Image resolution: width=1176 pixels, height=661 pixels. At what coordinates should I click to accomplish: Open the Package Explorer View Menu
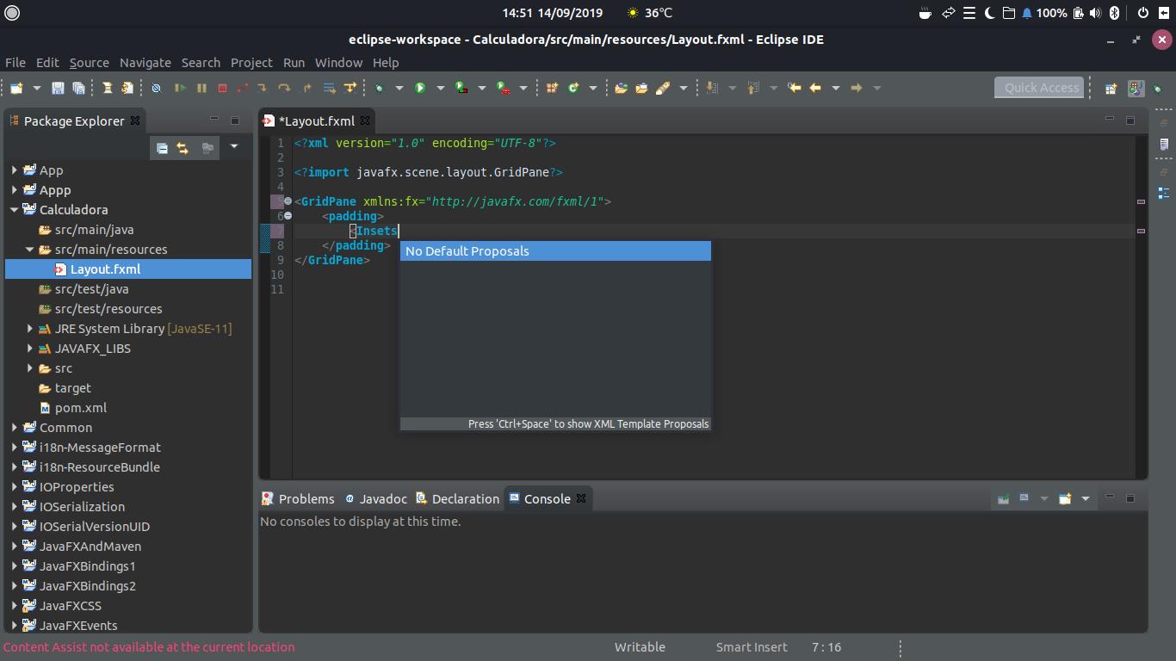(x=233, y=147)
